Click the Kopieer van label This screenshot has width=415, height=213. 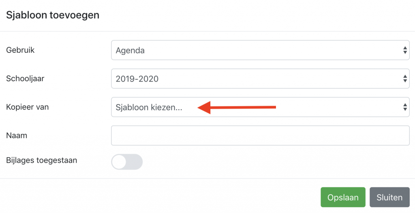28,107
